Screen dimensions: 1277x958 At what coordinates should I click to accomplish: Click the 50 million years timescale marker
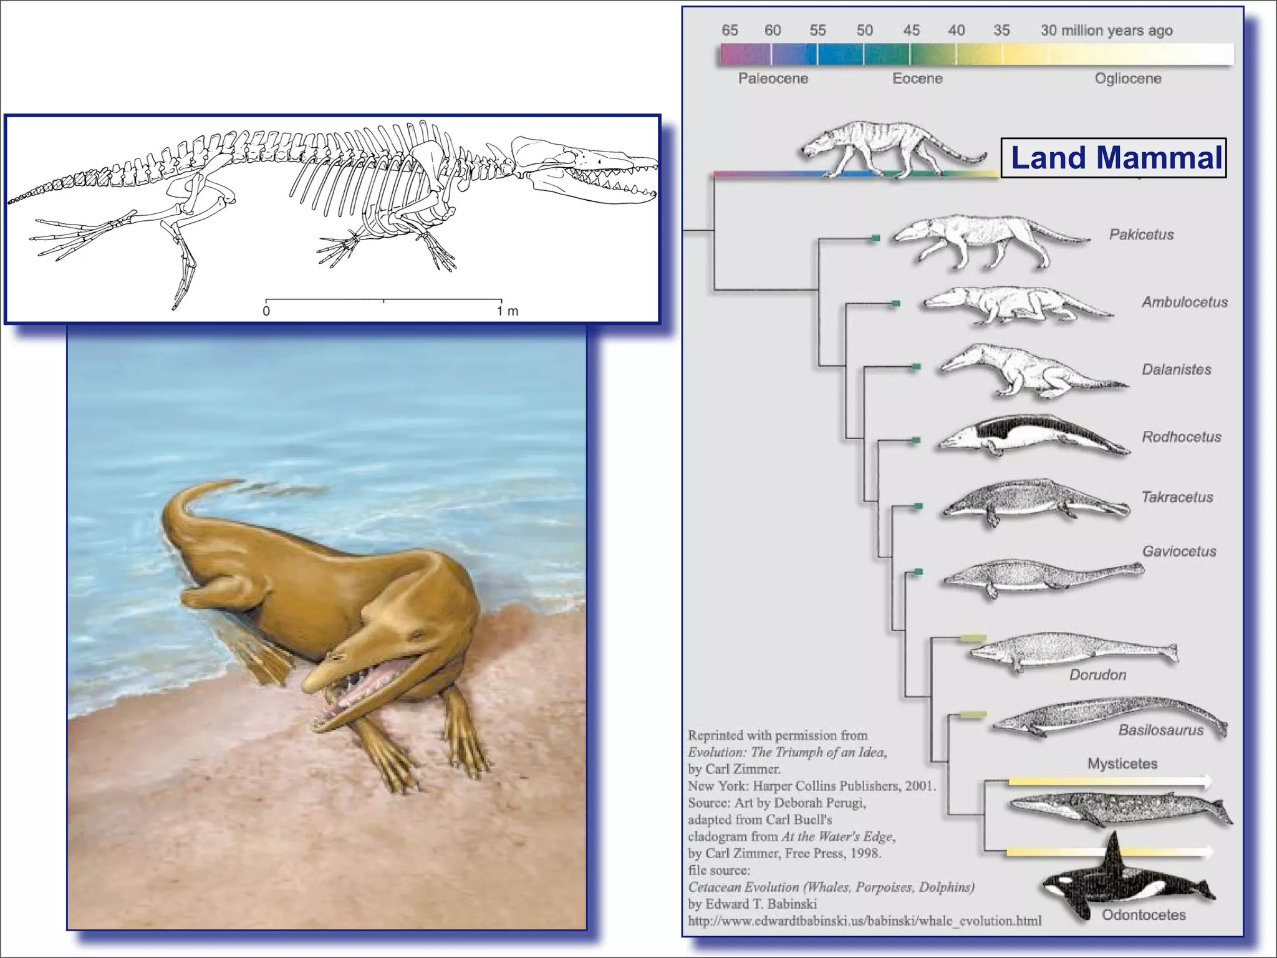click(x=864, y=31)
